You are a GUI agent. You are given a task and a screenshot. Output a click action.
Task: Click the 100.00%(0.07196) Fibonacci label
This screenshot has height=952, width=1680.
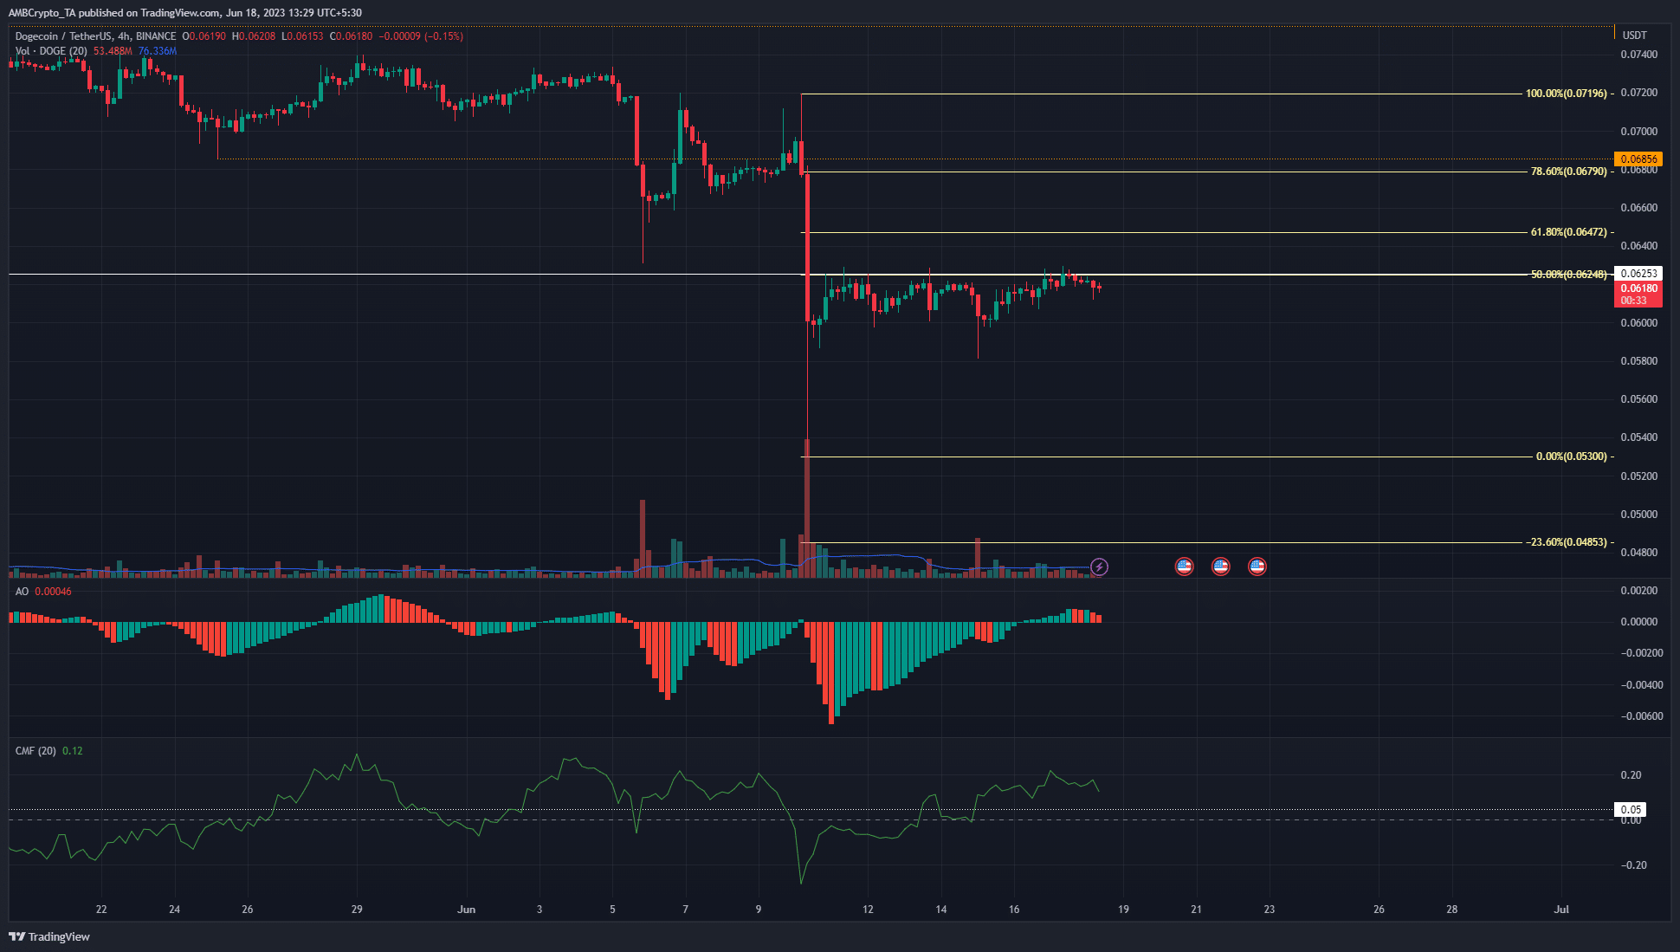1566,94
